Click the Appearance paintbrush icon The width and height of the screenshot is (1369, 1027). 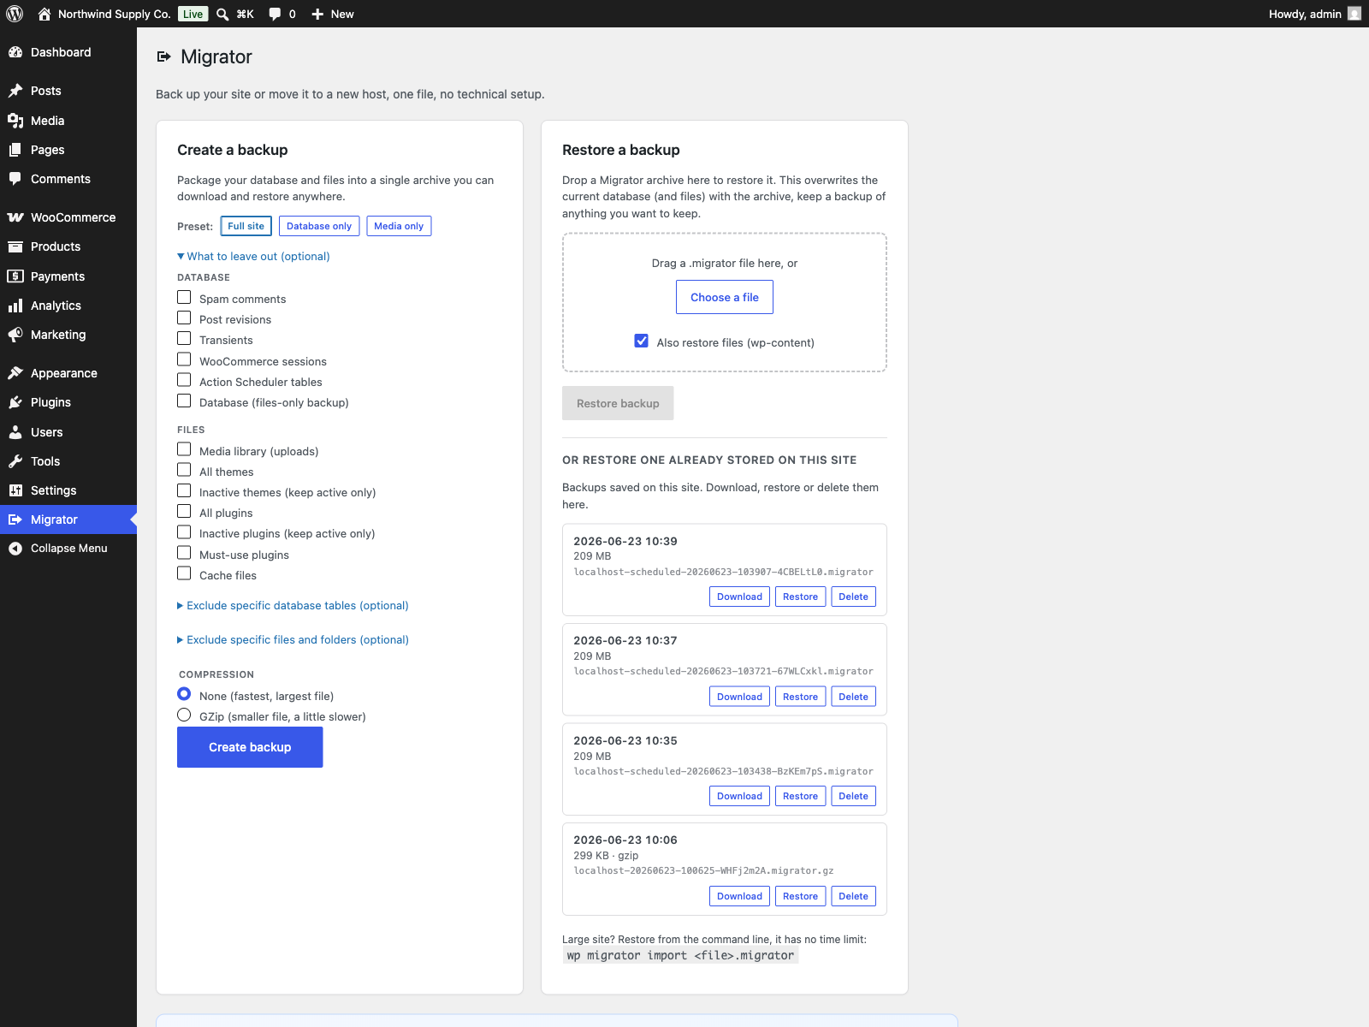(x=15, y=373)
